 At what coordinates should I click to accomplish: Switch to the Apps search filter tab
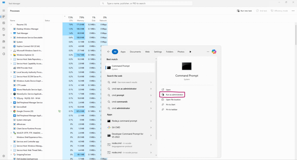[x=123, y=52]
